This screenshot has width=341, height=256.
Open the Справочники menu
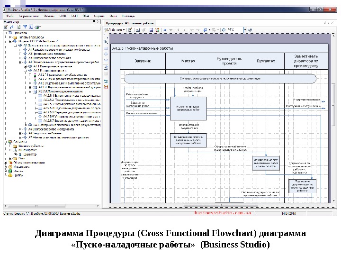[29, 16]
